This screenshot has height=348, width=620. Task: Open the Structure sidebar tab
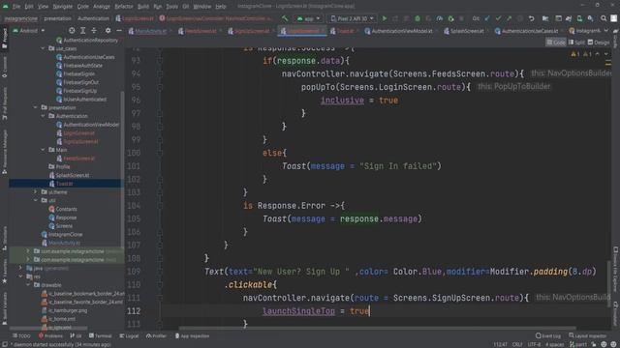(4, 238)
